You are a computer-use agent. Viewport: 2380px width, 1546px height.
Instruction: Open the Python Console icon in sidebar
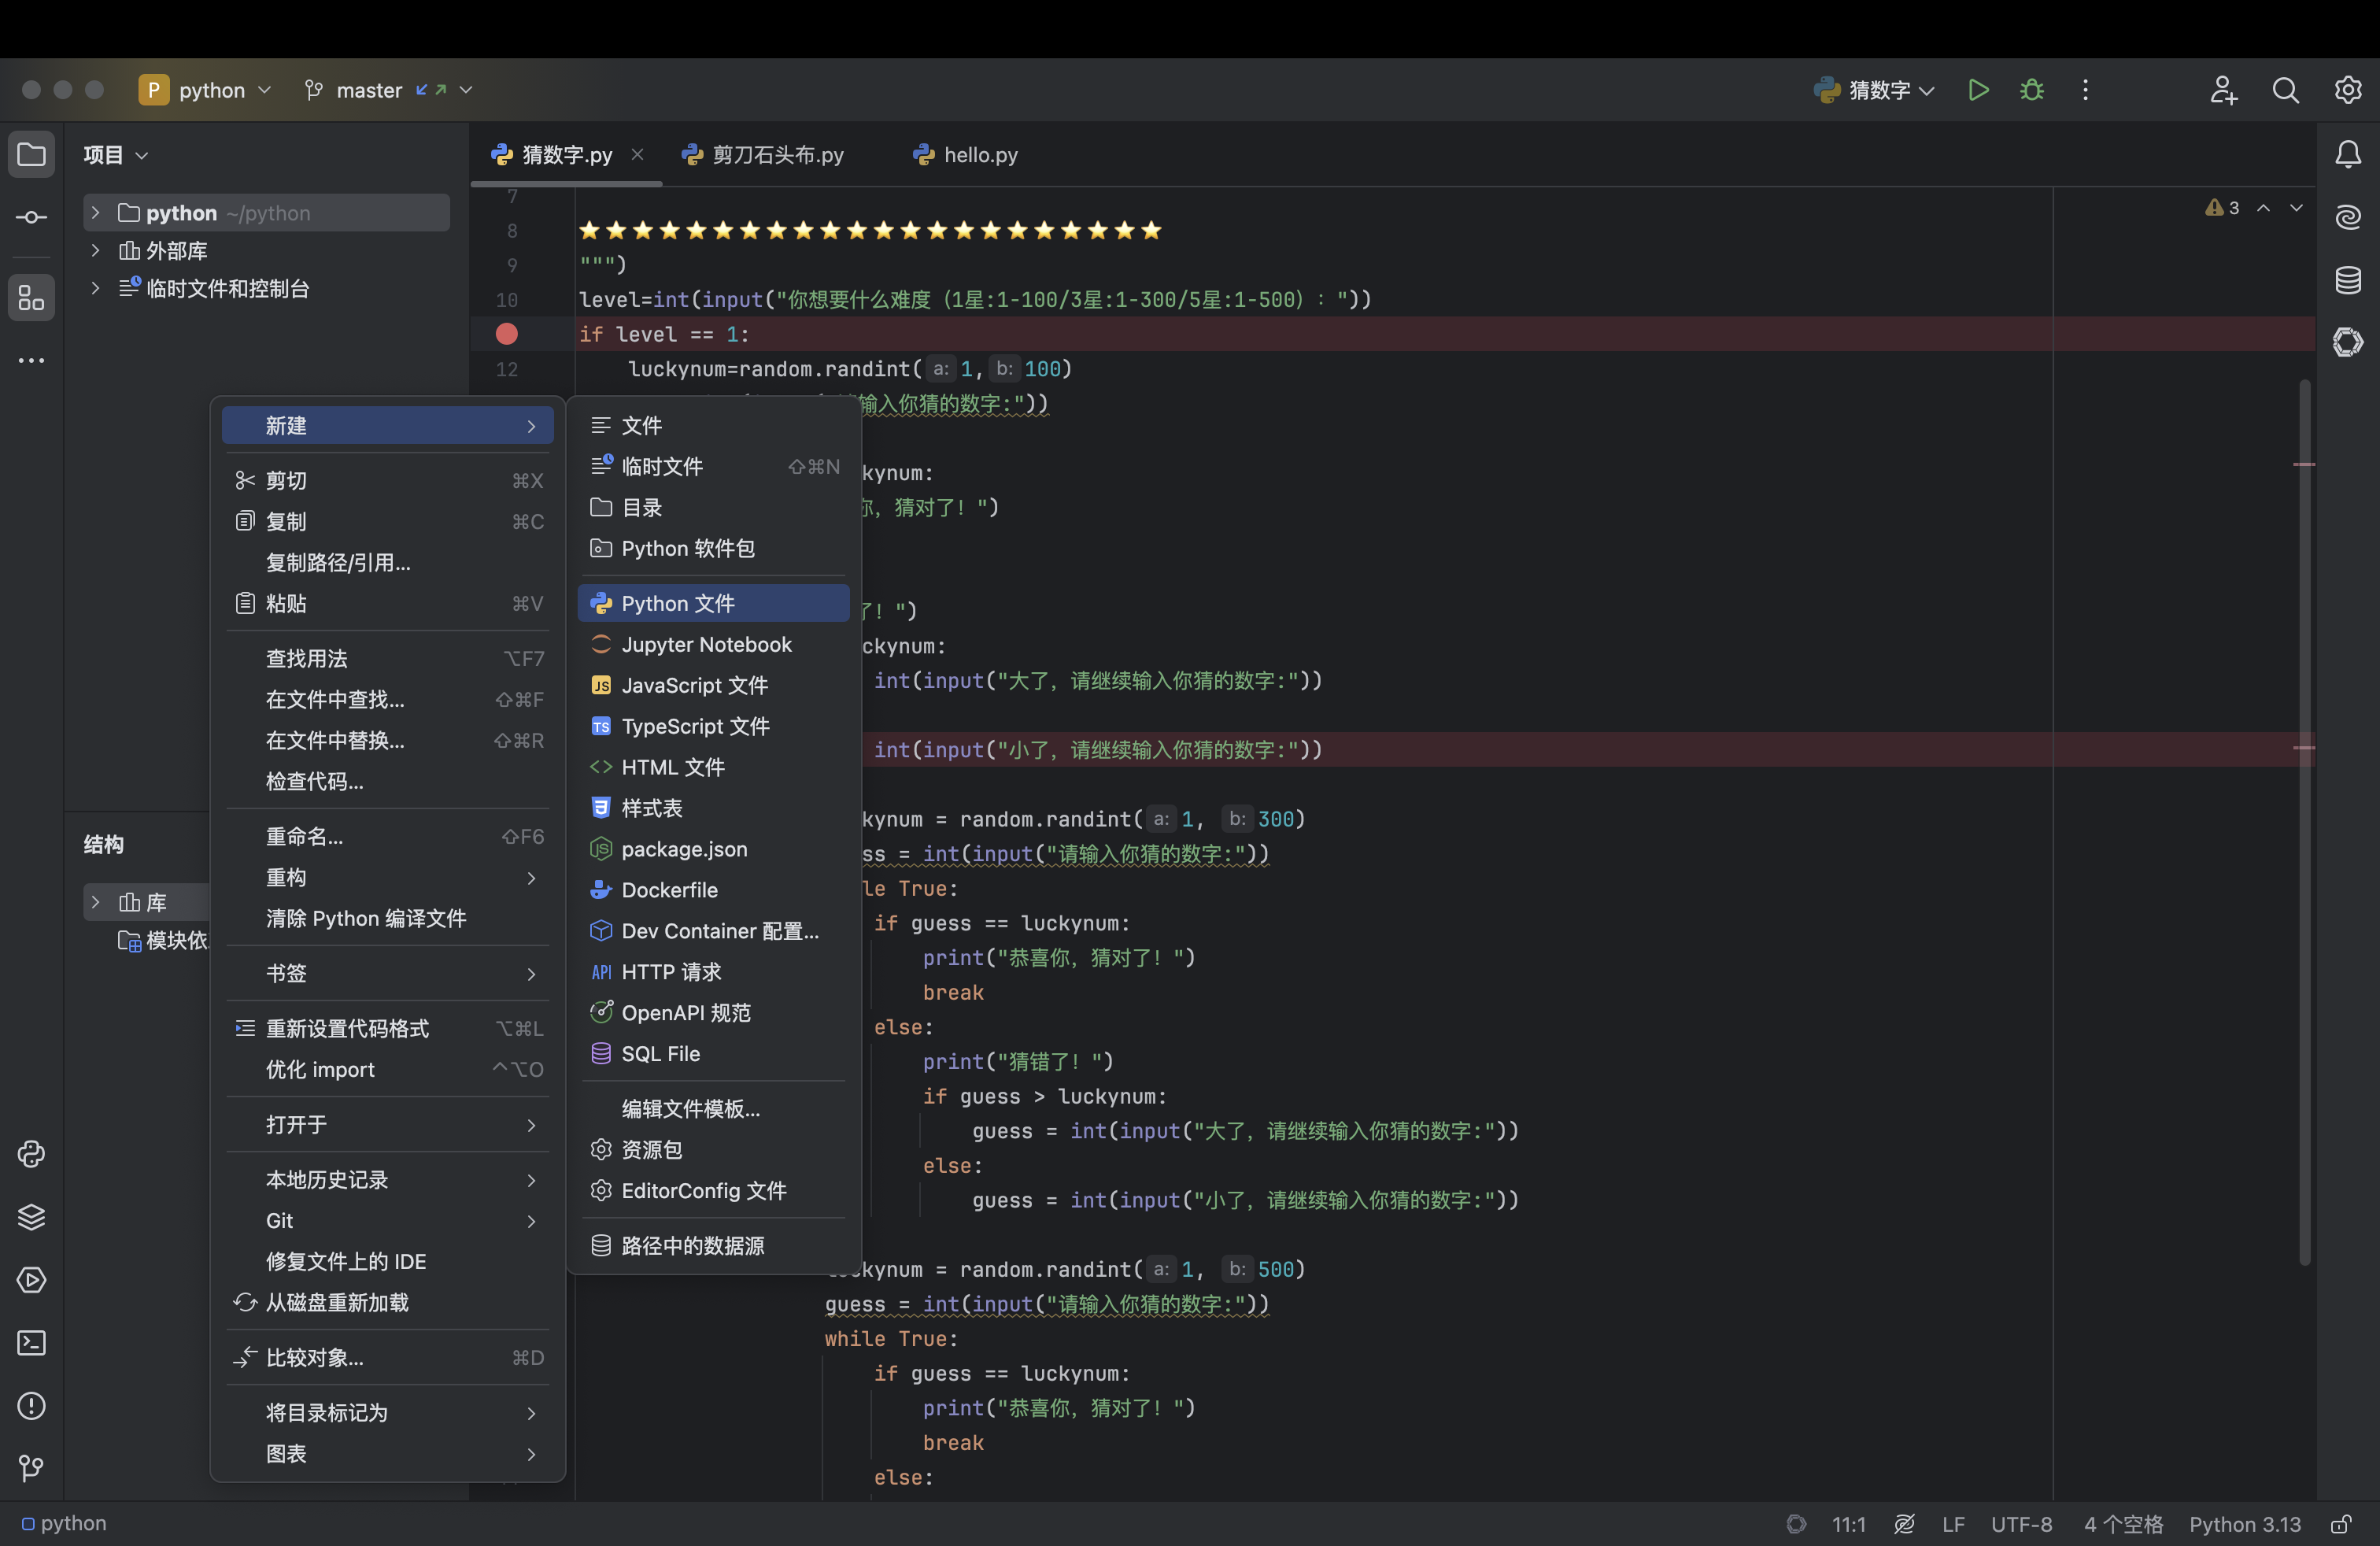(x=32, y=1154)
